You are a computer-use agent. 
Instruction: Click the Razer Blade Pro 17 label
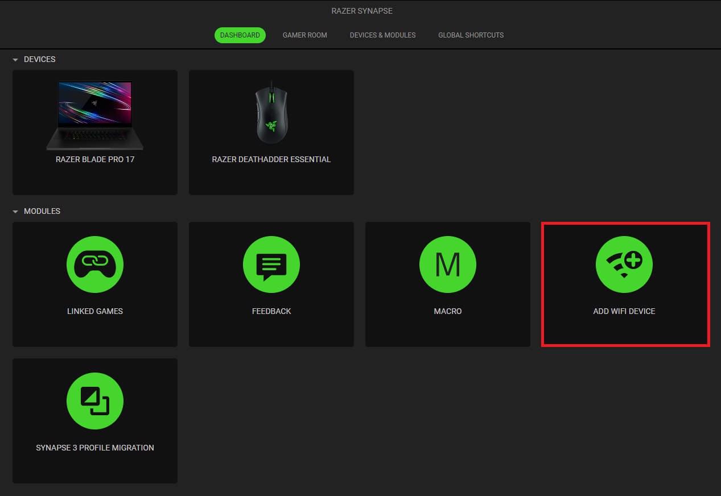pyautogui.click(x=95, y=159)
